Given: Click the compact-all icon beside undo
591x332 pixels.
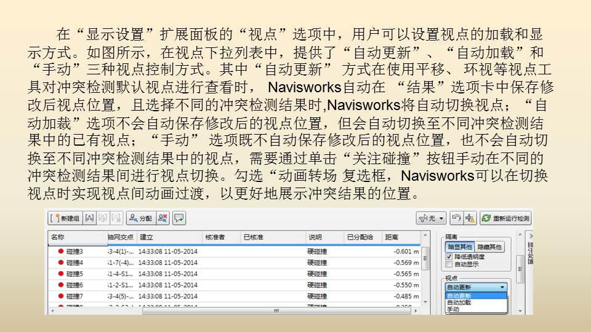Looking at the screenshot, I should pyautogui.click(x=470, y=218).
